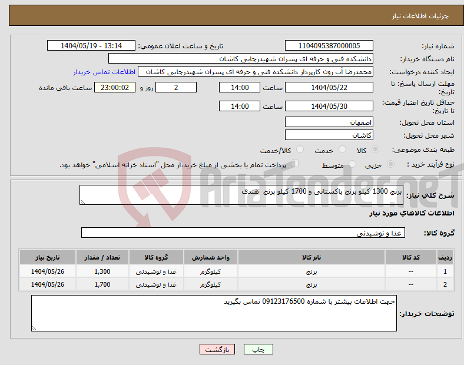
Task: Toggle the Islamic treasury payment checkbox
Action: (296, 164)
